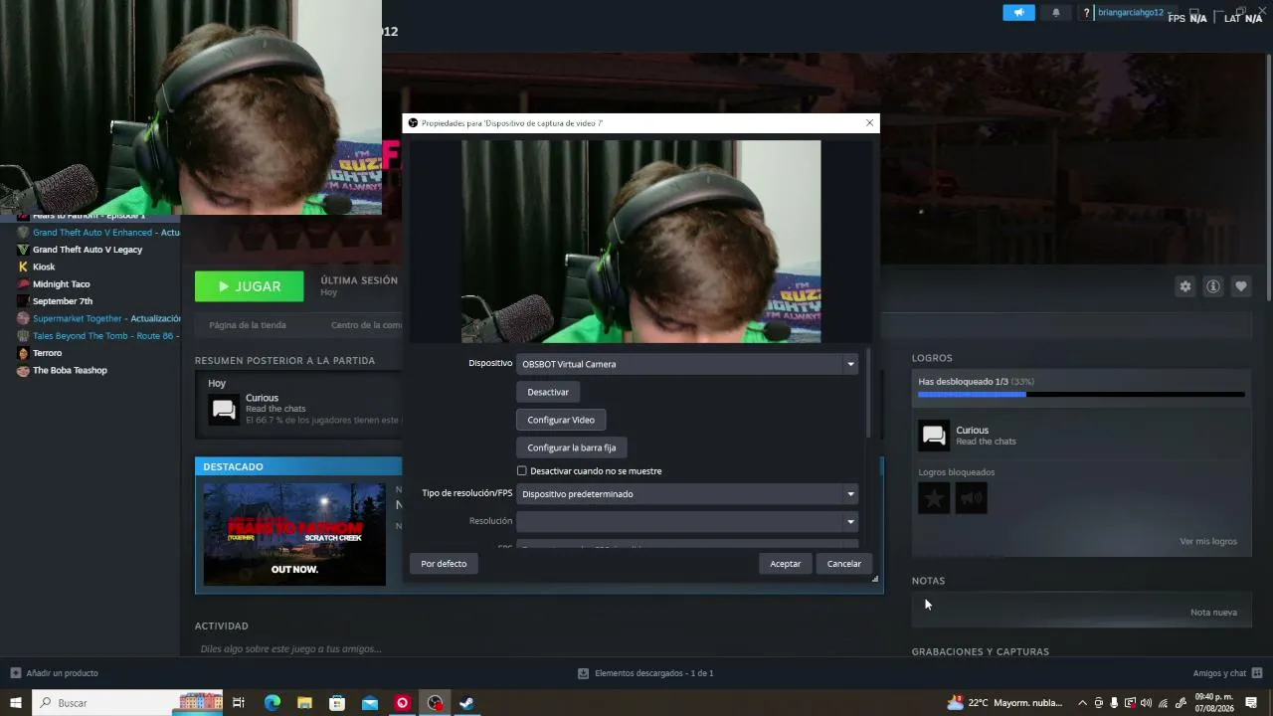Screen dimensions: 1273x716
Task: Open Fears to Fathom featured thumbnail
Action: pyautogui.click(x=294, y=534)
